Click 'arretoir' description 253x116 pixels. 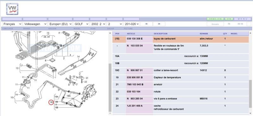pyautogui.click(x=158, y=84)
